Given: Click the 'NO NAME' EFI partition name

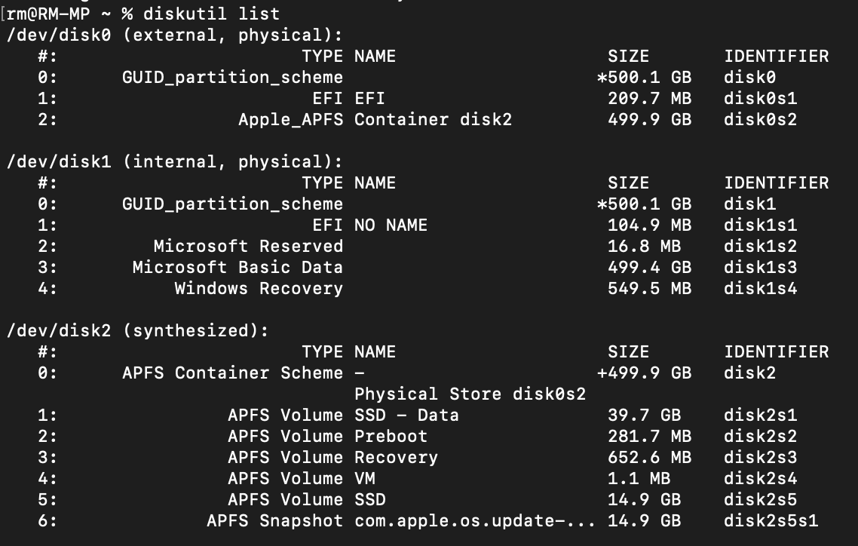Looking at the screenshot, I should [391, 225].
